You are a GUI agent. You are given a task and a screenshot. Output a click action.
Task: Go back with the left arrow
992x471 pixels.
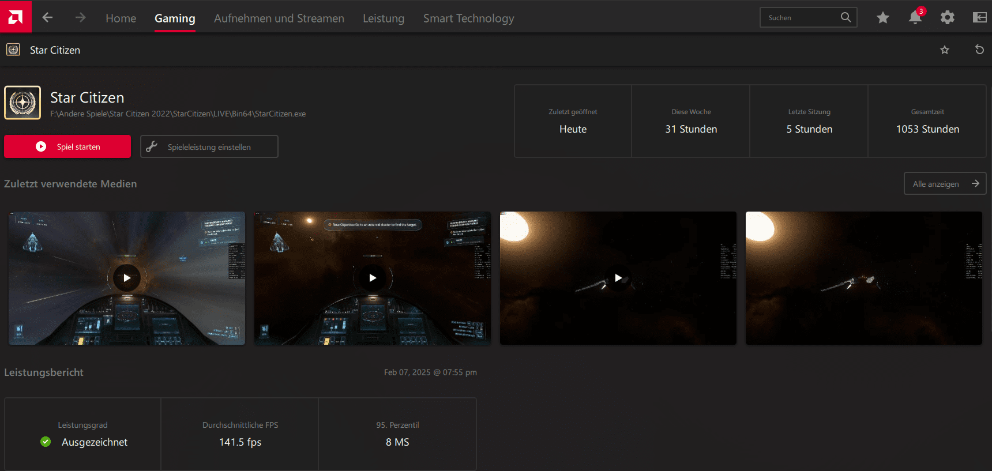coord(47,18)
